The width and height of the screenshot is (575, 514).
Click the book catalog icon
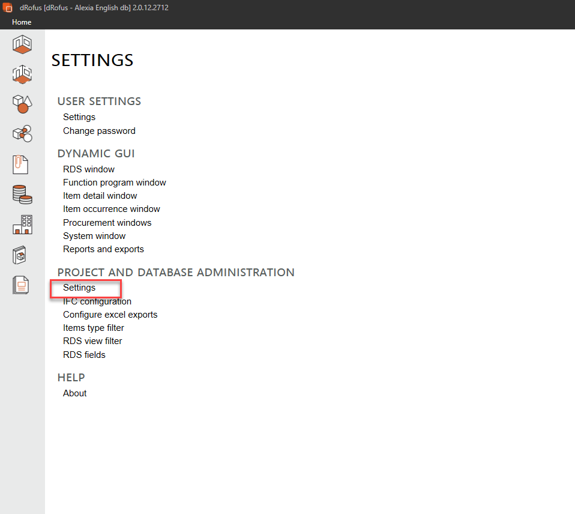[x=20, y=255]
